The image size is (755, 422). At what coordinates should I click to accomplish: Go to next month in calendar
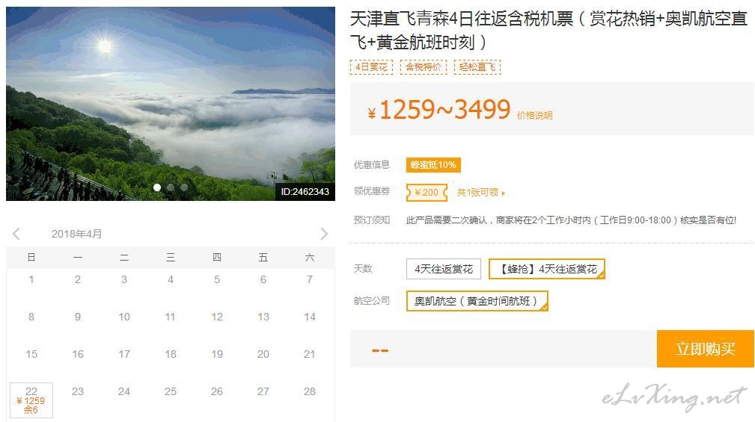point(324,234)
